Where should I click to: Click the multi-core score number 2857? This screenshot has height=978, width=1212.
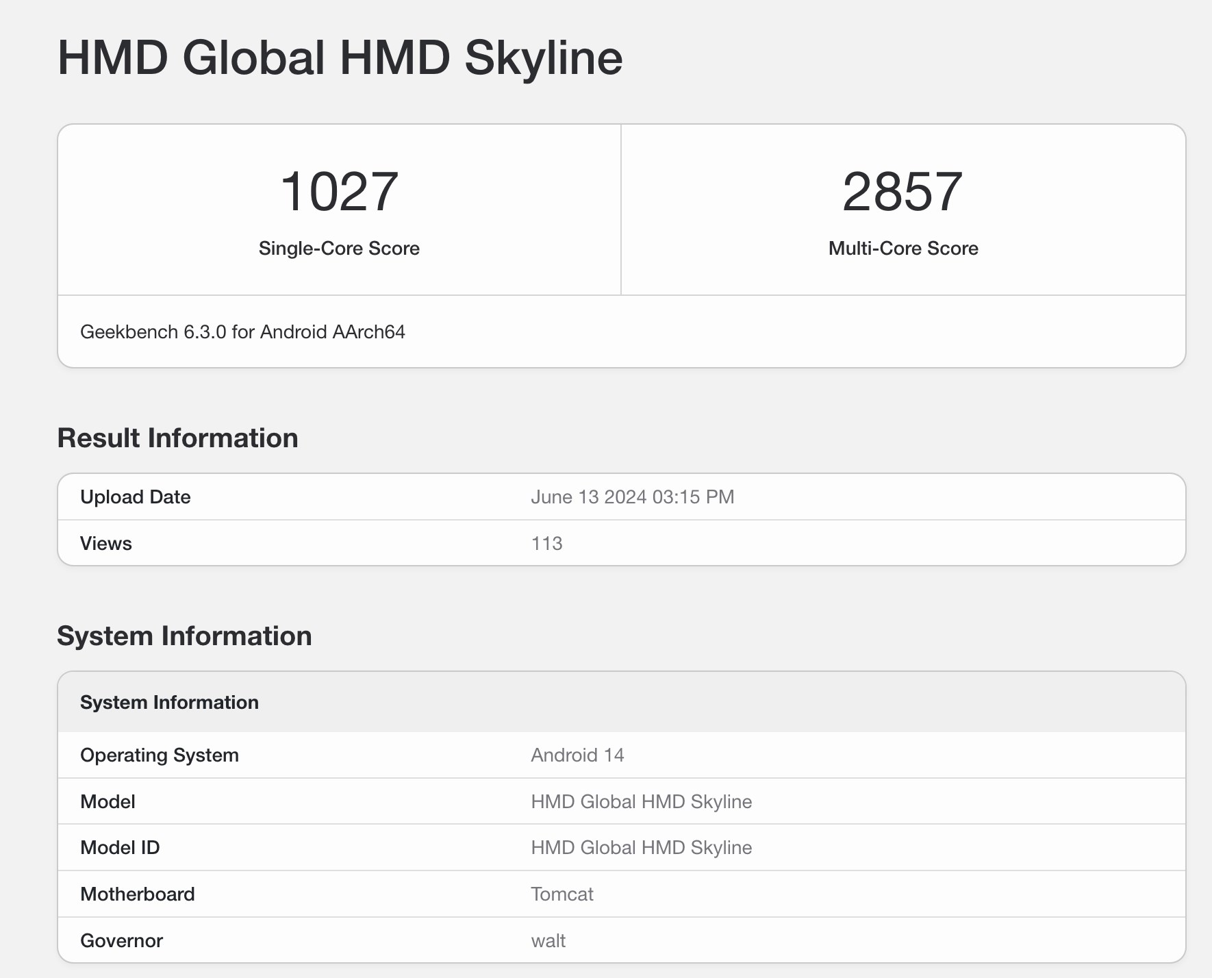pyautogui.click(x=902, y=192)
